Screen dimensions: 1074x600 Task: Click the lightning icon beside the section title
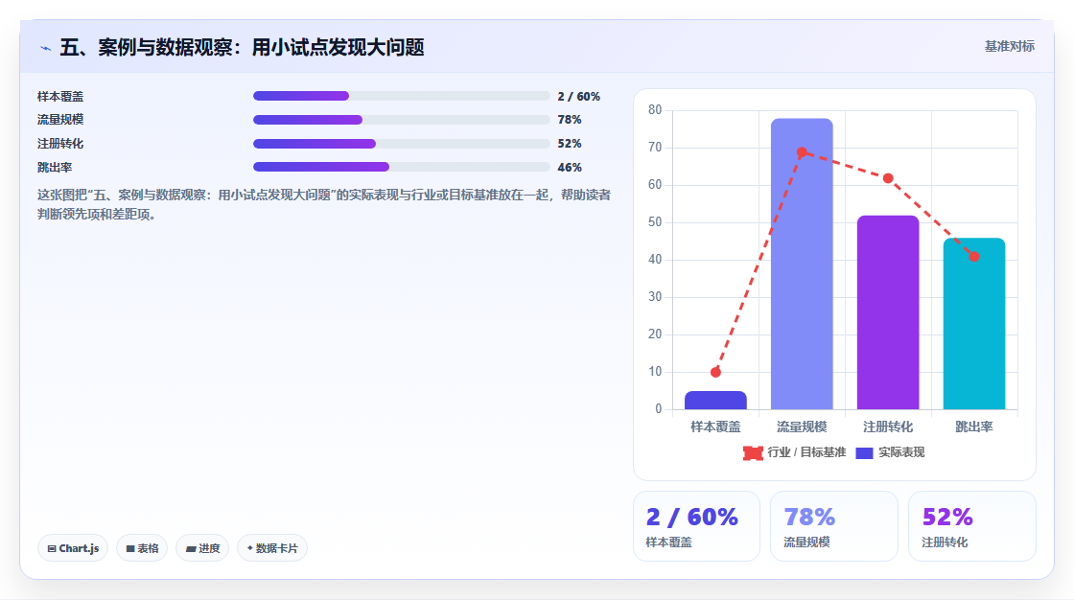click(45, 48)
